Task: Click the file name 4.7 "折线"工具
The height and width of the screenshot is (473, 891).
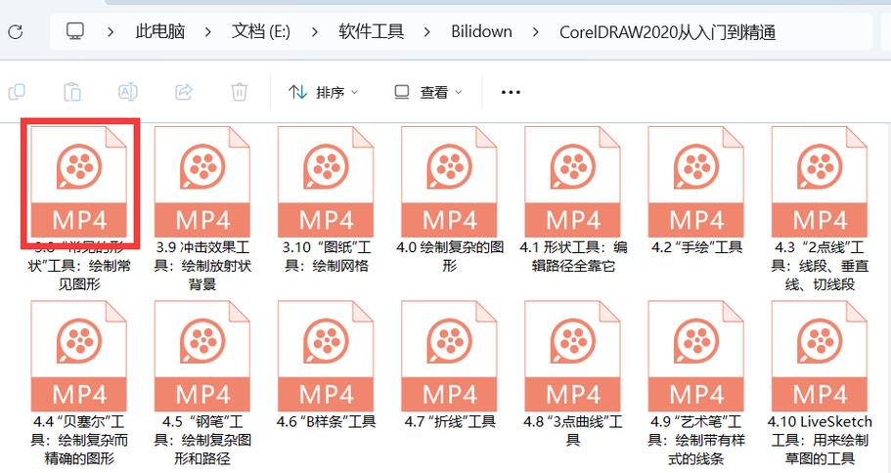Action: point(450,421)
